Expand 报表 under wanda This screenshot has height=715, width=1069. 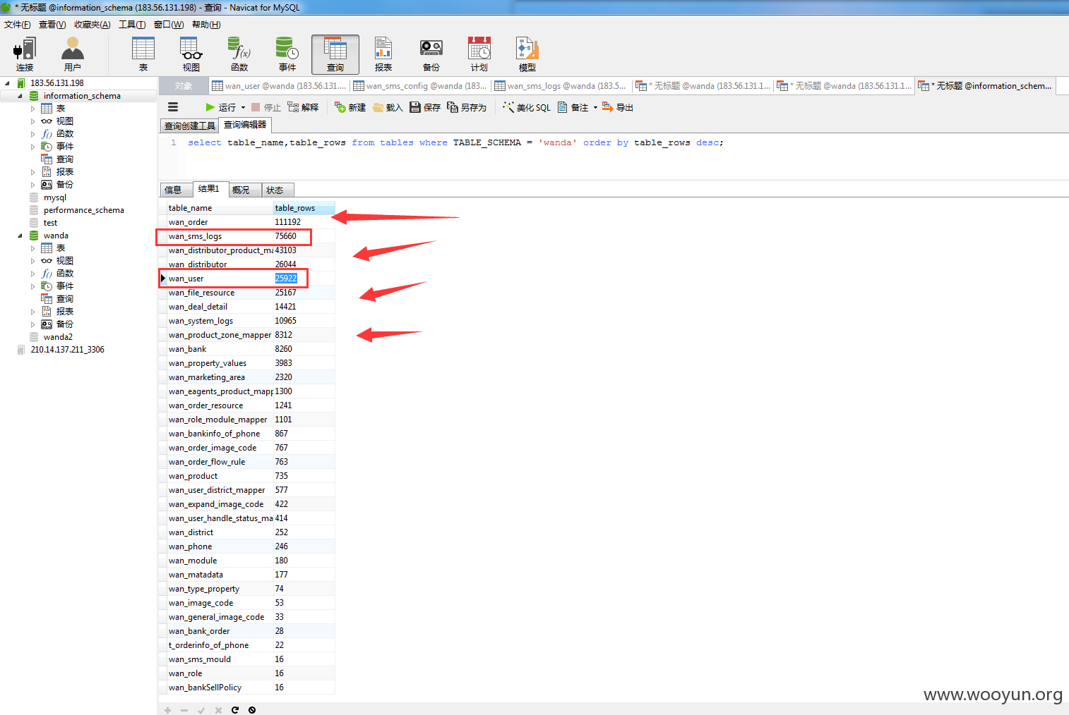(32, 312)
